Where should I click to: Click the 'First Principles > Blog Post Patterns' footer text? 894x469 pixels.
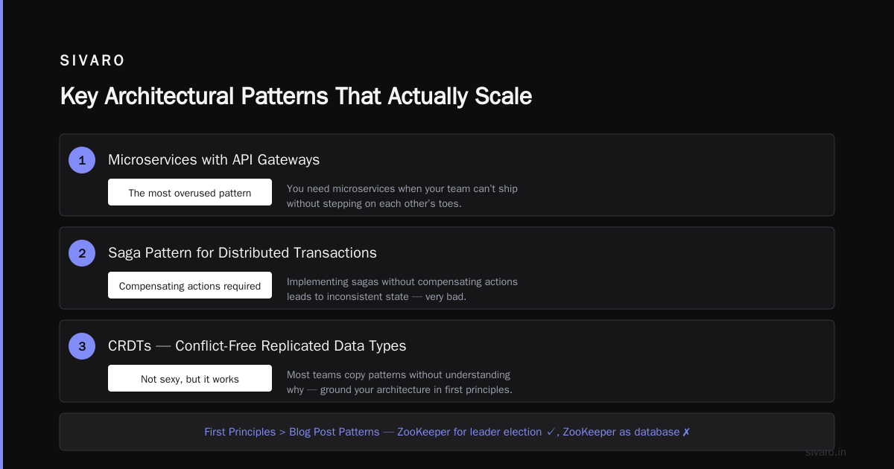291,432
